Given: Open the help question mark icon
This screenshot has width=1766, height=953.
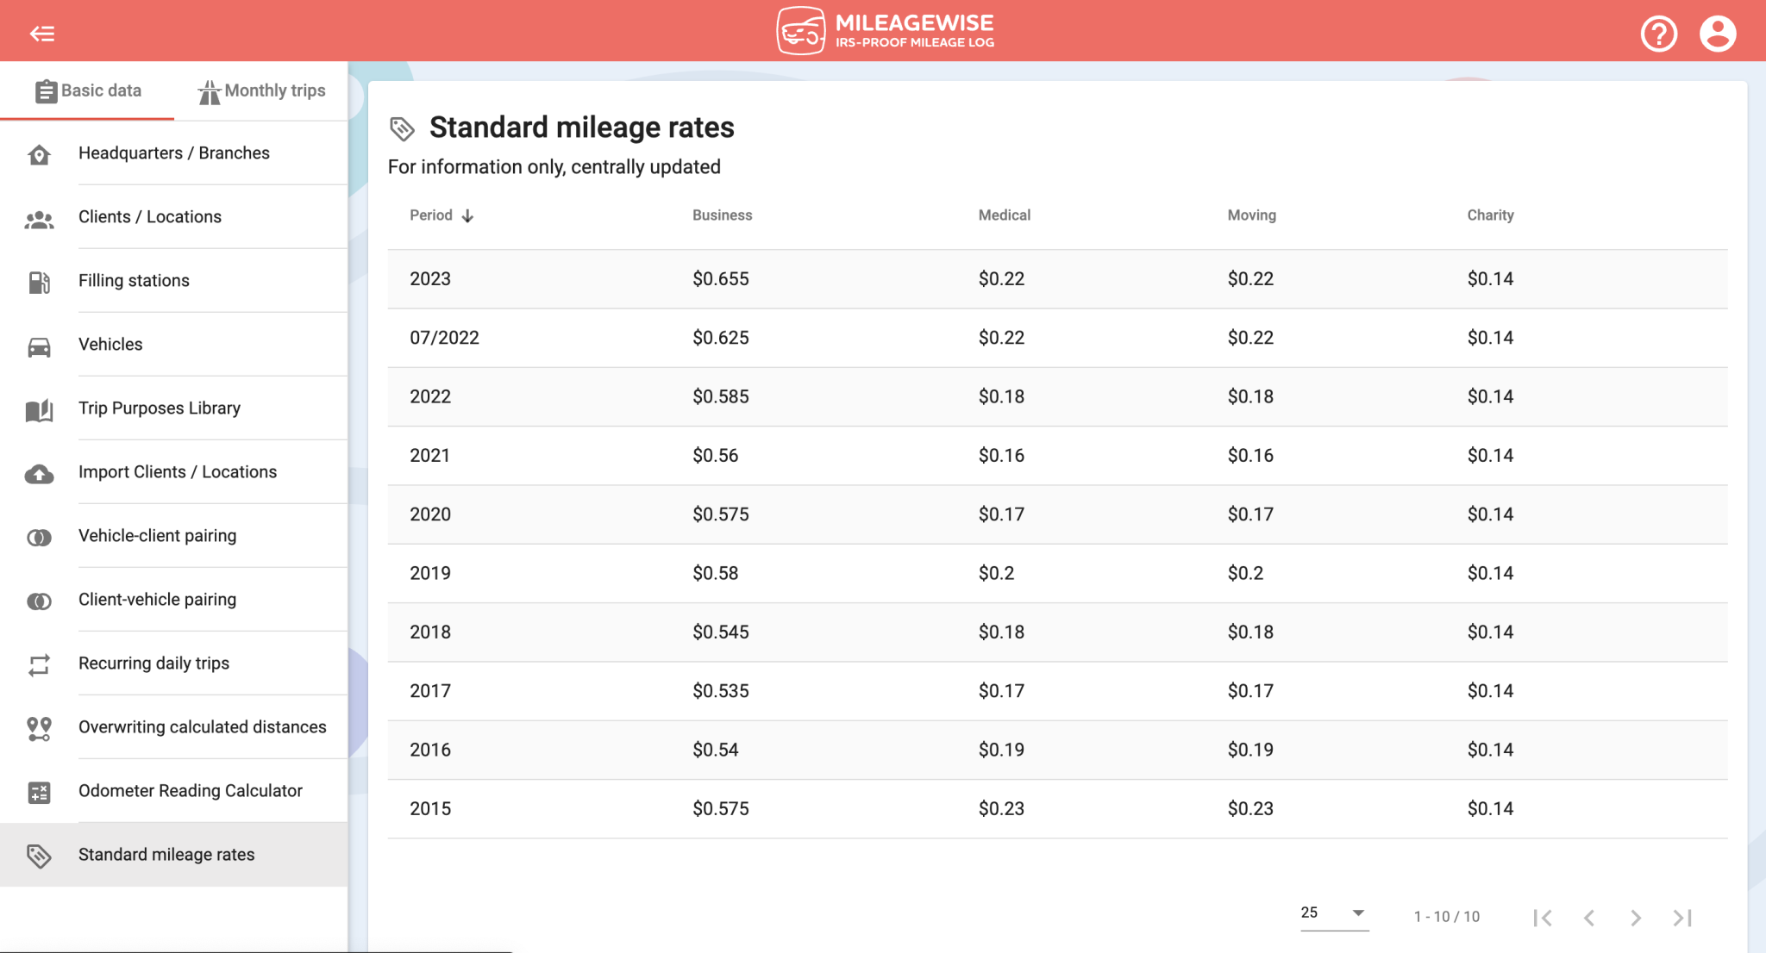Looking at the screenshot, I should [x=1656, y=34].
